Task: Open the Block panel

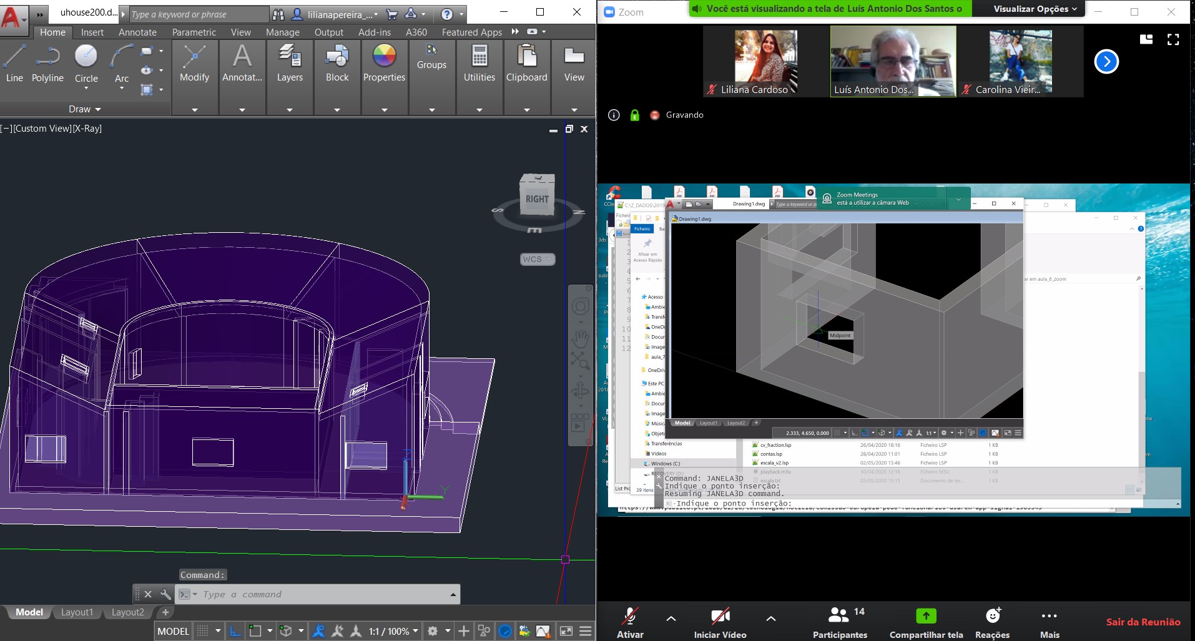Action: click(337, 77)
